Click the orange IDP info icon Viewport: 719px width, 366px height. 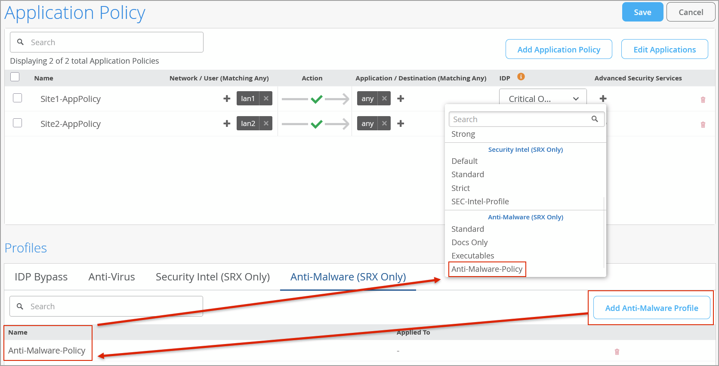pyautogui.click(x=521, y=77)
